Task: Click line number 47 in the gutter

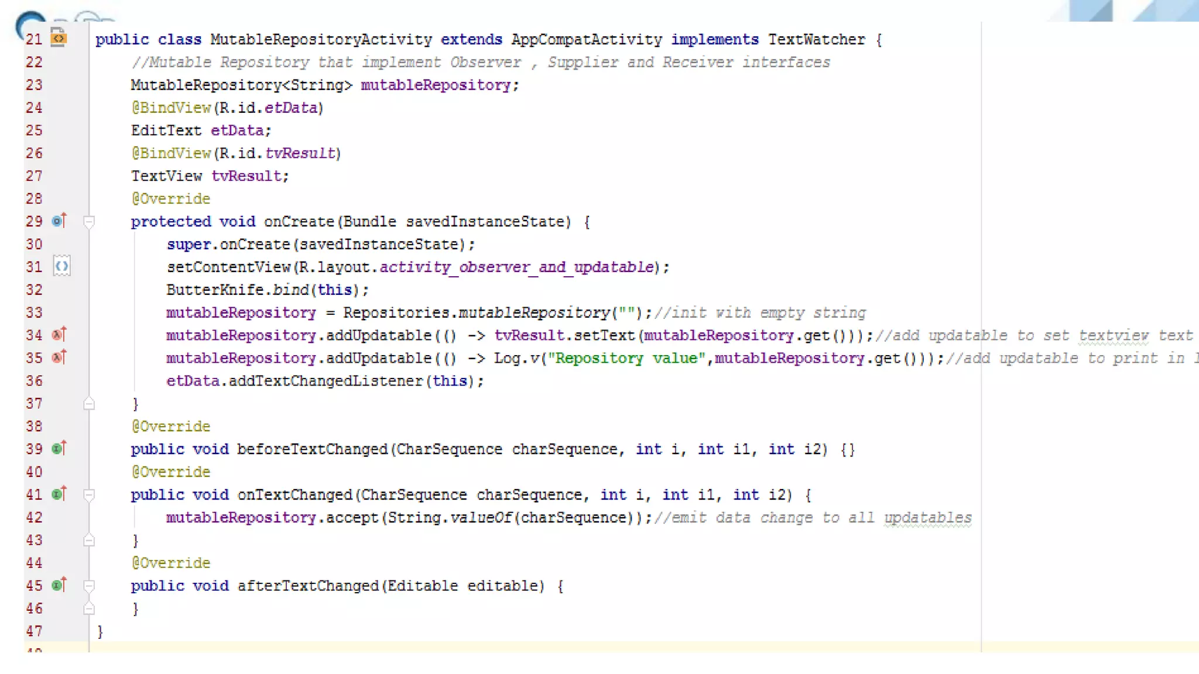Action: coord(34,631)
